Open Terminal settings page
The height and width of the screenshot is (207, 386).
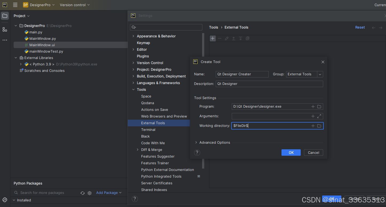click(148, 130)
